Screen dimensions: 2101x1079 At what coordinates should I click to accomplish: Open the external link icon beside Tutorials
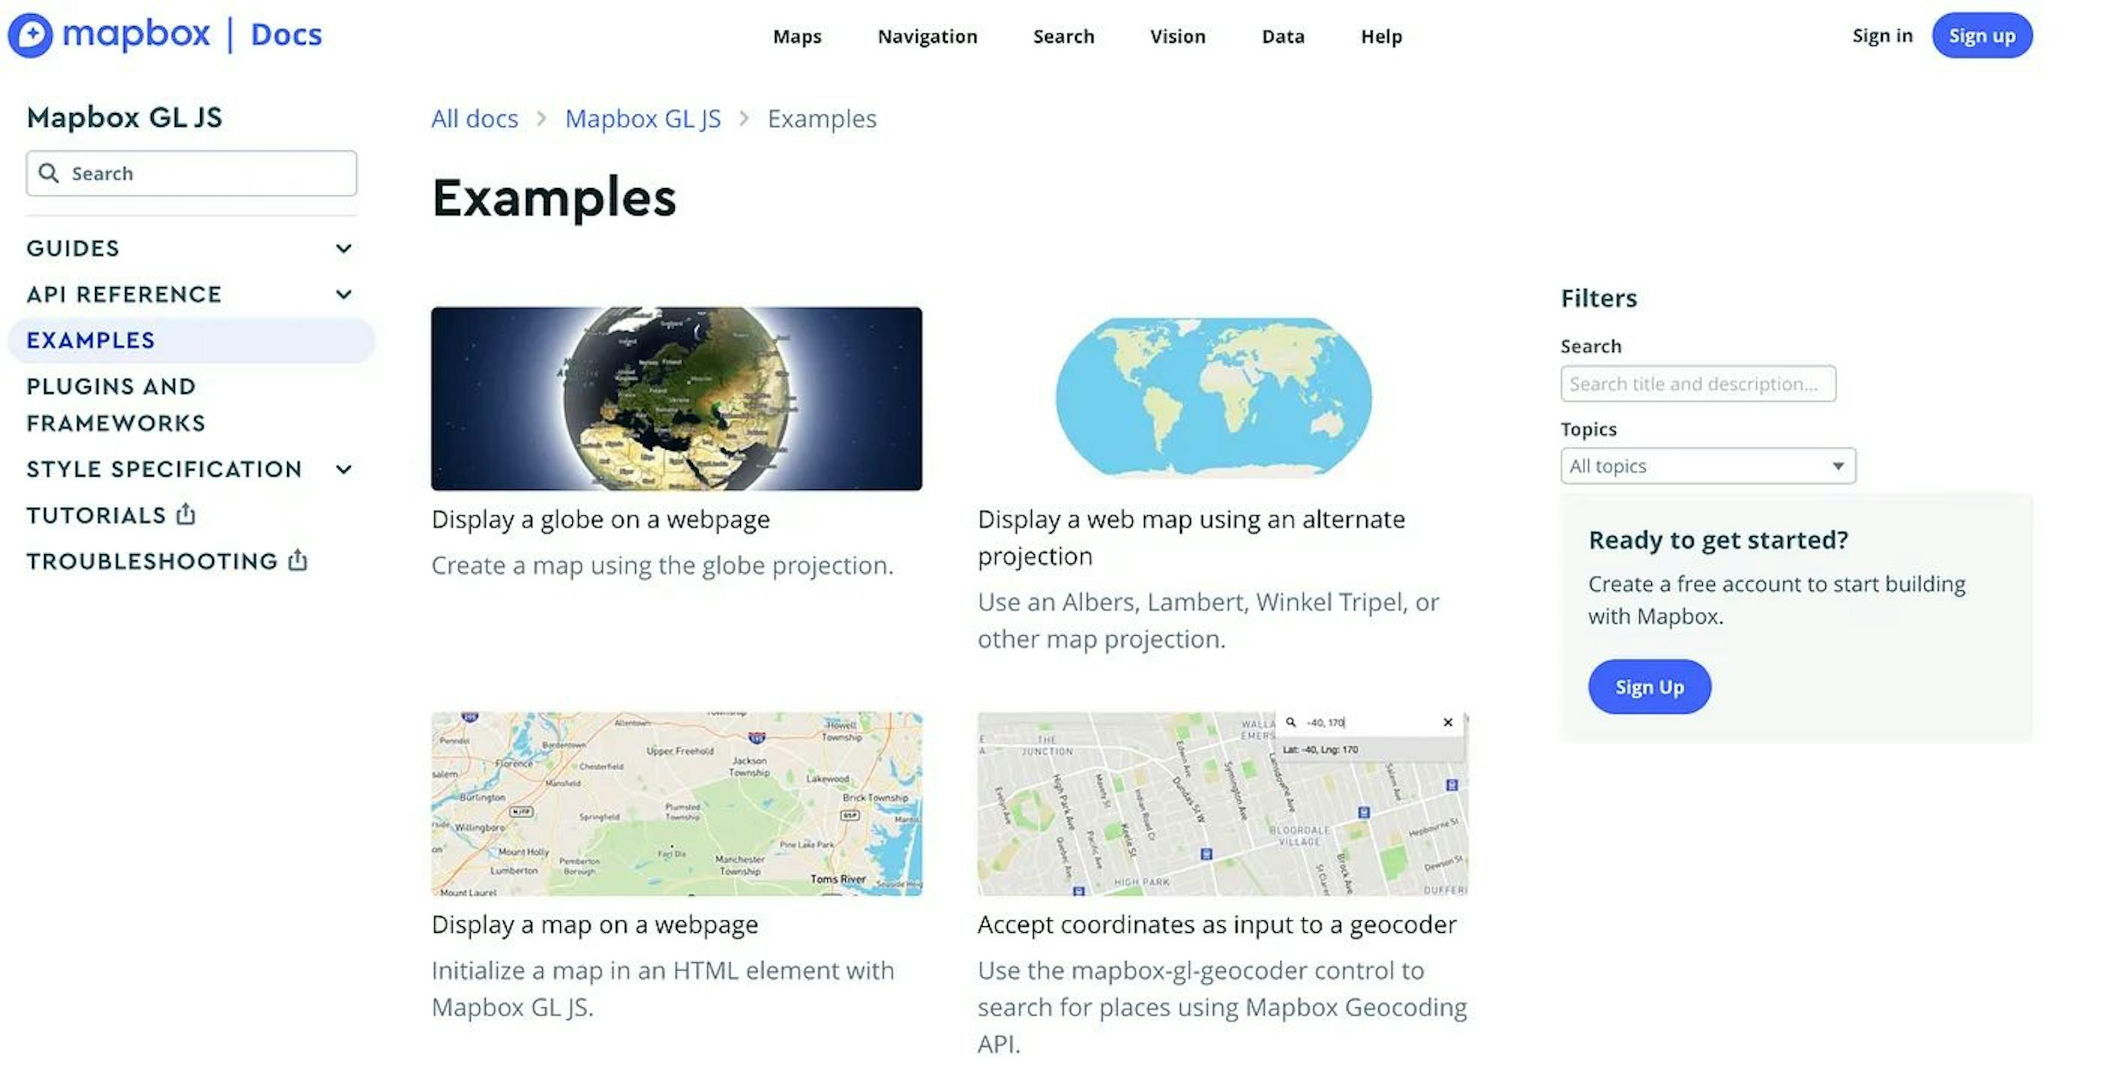186,515
